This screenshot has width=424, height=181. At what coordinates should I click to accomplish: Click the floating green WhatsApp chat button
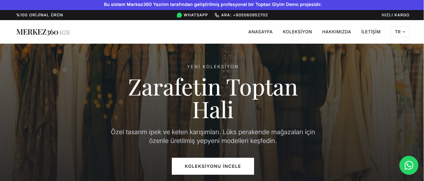409,165
